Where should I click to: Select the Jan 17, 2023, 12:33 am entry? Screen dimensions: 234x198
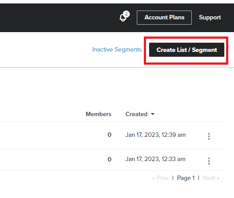(155, 159)
